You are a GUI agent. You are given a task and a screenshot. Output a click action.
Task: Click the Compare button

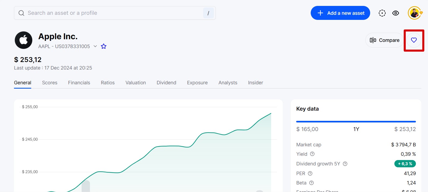[x=384, y=40]
